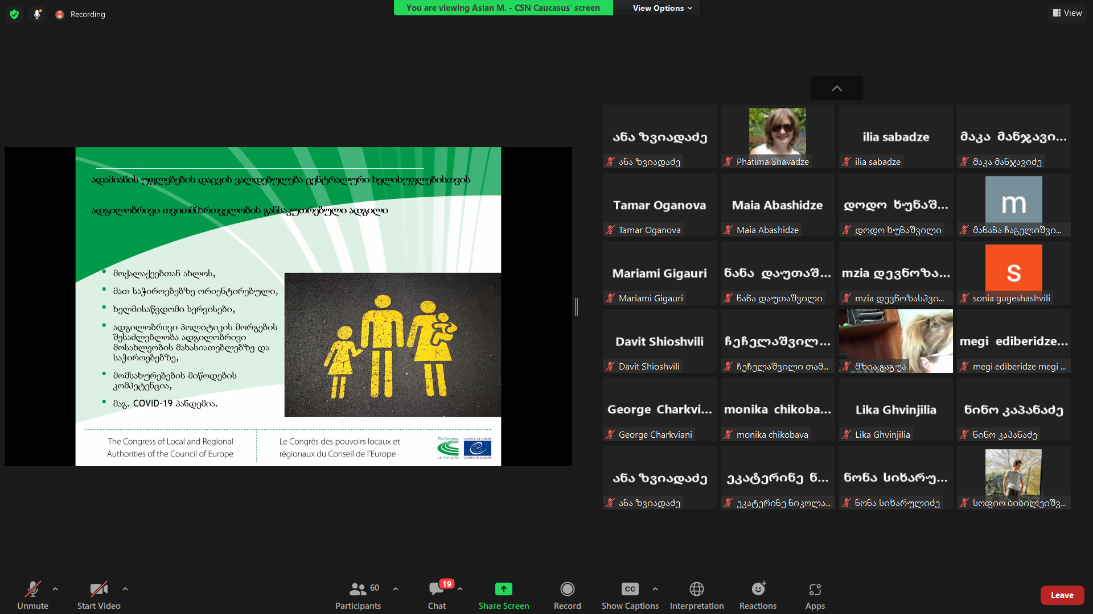This screenshot has width=1093, height=614.
Task: Select mzia participant tile
Action: pos(896,273)
